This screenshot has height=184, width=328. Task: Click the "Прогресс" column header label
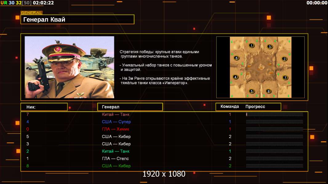(x=255, y=107)
